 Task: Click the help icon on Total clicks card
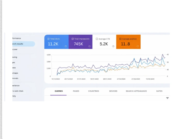point(66,47)
